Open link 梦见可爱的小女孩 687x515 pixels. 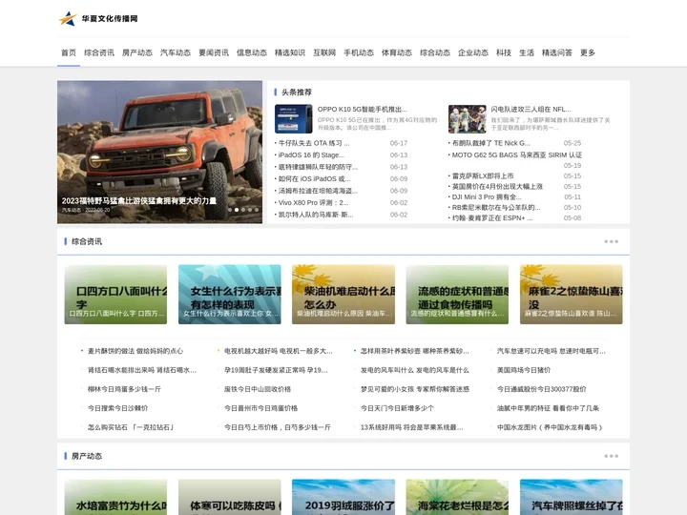point(415,389)
